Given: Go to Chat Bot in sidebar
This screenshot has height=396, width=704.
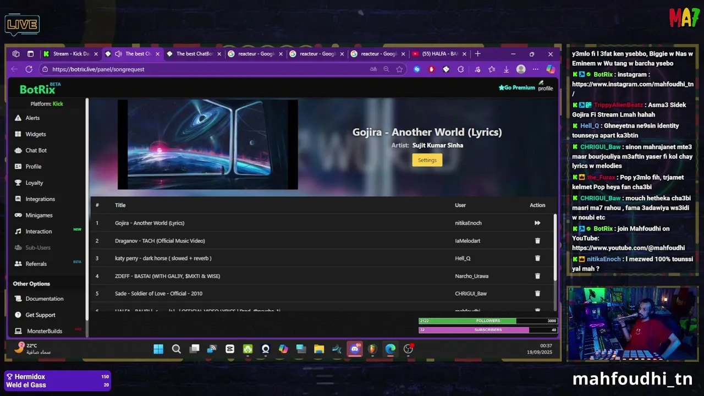Looking at the screenshot, I should [x=36, y=150].
